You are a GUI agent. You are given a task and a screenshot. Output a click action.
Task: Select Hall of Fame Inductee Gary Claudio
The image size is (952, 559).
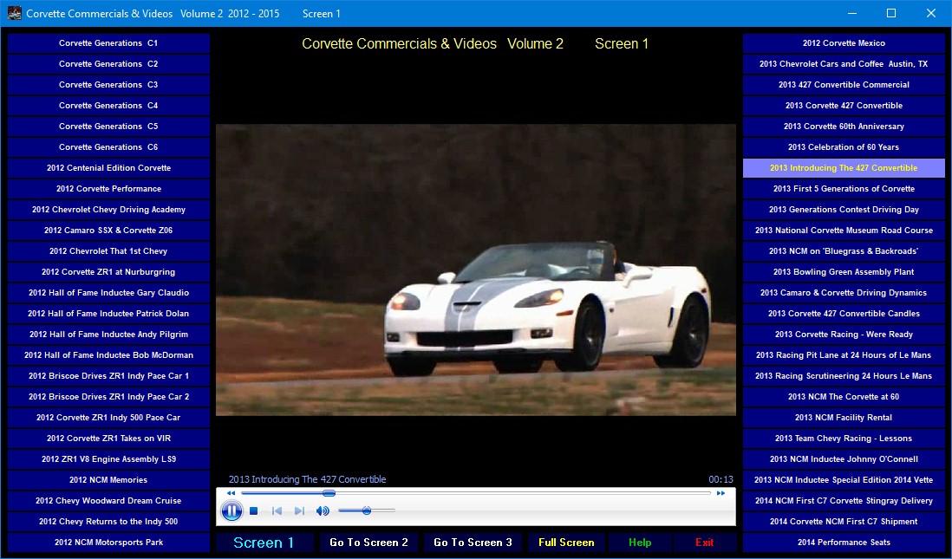[108, 293]
